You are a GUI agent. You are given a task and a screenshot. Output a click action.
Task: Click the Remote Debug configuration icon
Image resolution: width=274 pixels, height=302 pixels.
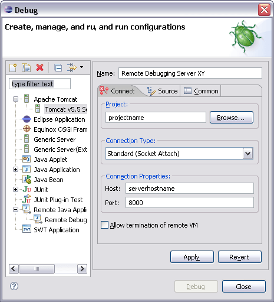point(38,219)
